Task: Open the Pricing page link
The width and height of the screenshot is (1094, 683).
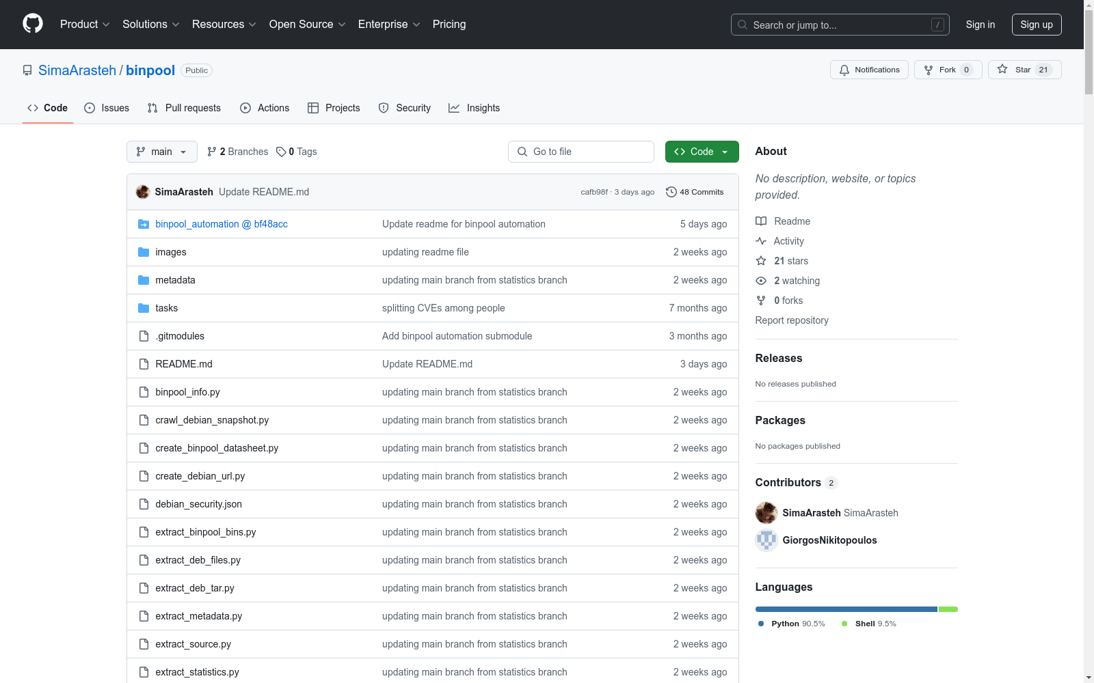Action: tap(449, 25)
